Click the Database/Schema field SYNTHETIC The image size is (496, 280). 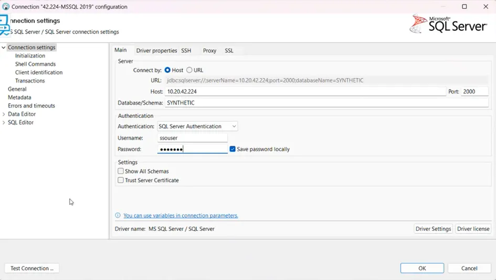tap(327, 103)
